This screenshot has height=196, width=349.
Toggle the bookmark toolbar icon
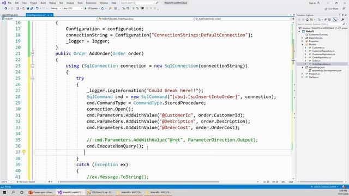pos(142,9)
